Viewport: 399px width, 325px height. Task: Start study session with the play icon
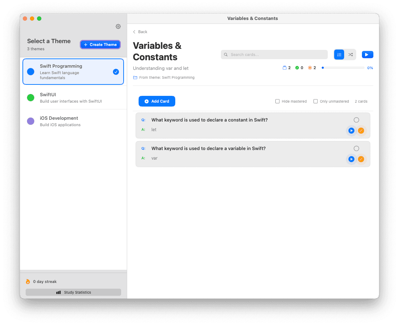[x=367, y=54]
